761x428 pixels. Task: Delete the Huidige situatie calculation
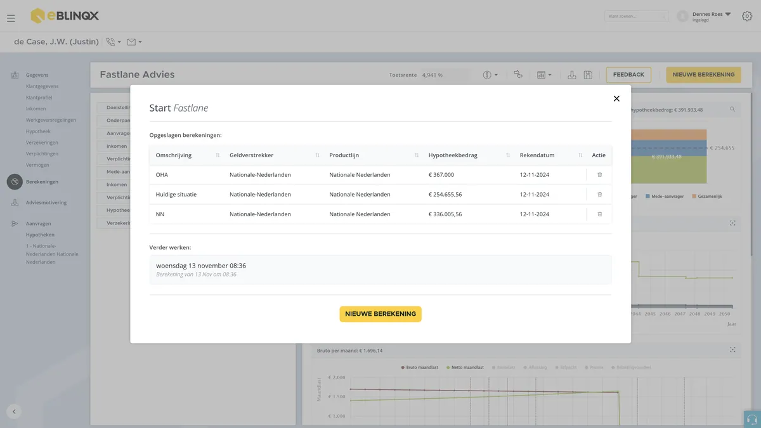pos(600,194)
